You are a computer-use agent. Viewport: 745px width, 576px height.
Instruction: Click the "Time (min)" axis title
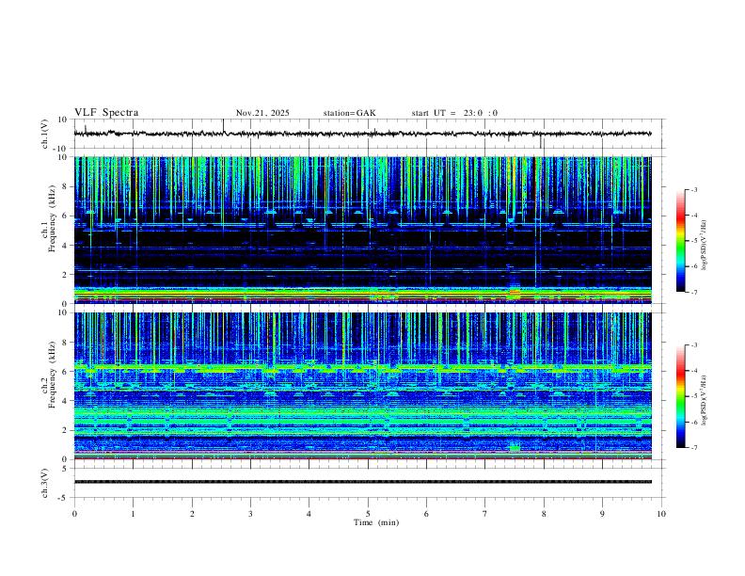(376, 522)
